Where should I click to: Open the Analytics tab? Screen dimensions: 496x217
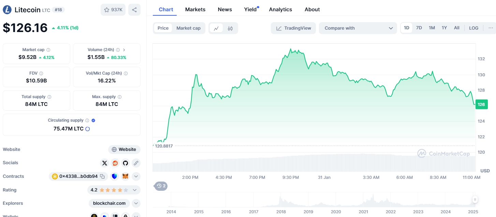click(x=280, y=10)
